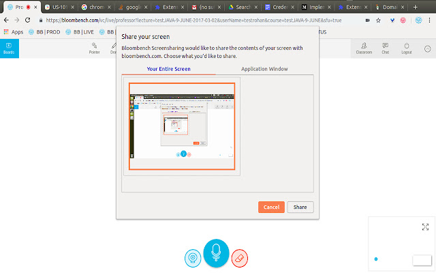Click the address bar URL
Viewport: 436px width, 273px height.
coord(193,20)
